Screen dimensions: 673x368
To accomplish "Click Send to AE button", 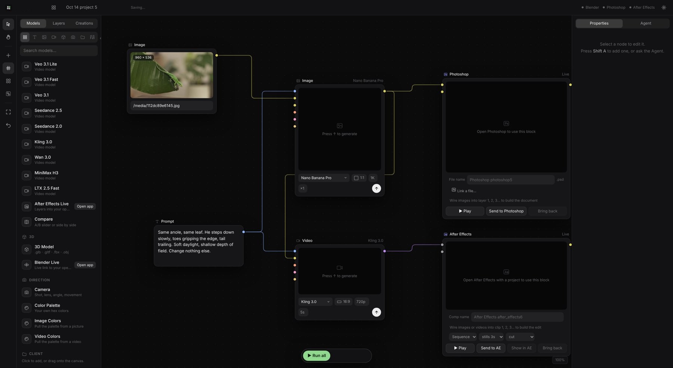I will coord(491,348).
